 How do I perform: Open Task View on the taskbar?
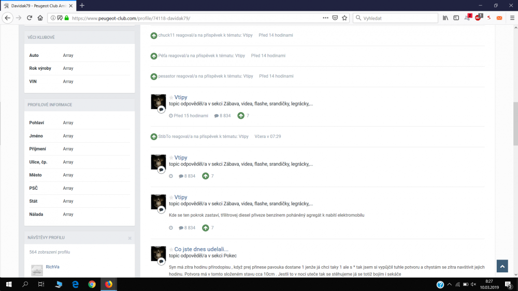click(x=41, y=284)
